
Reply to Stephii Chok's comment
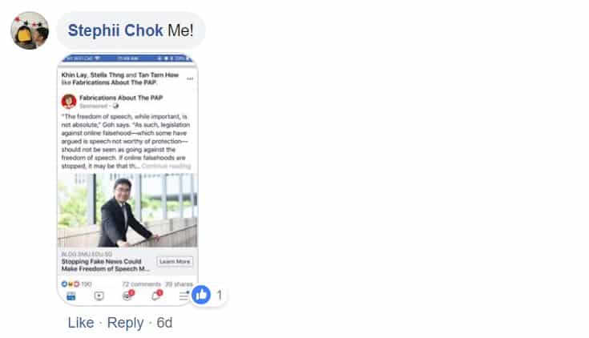click(x=125, y=323)
